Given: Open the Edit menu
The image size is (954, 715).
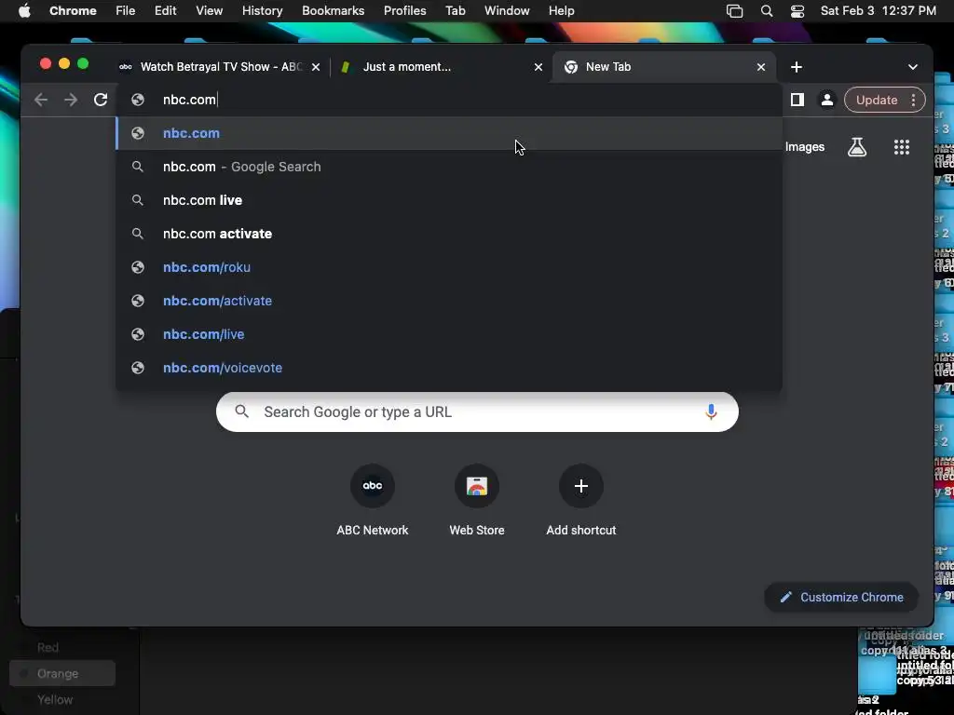Looking at the screenshot, I should point(165,11).
